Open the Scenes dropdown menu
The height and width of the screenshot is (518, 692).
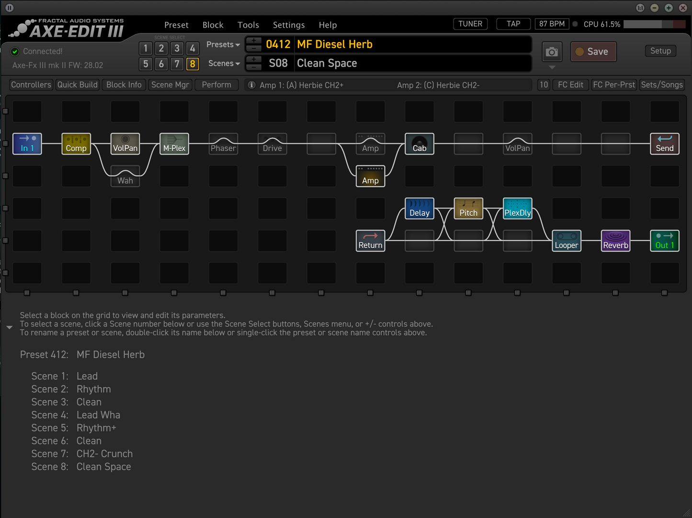[224, 64]
